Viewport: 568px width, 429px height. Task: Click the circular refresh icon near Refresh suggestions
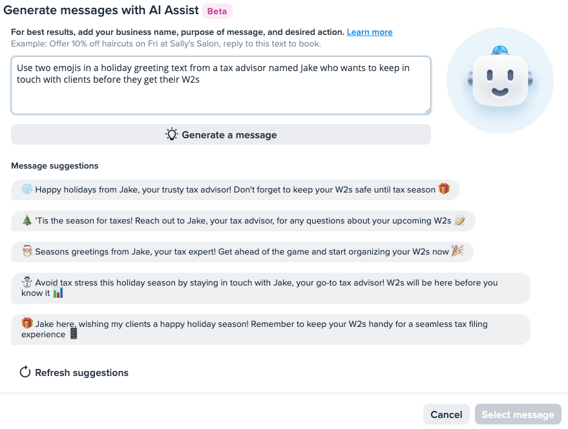tap(25, 372)
